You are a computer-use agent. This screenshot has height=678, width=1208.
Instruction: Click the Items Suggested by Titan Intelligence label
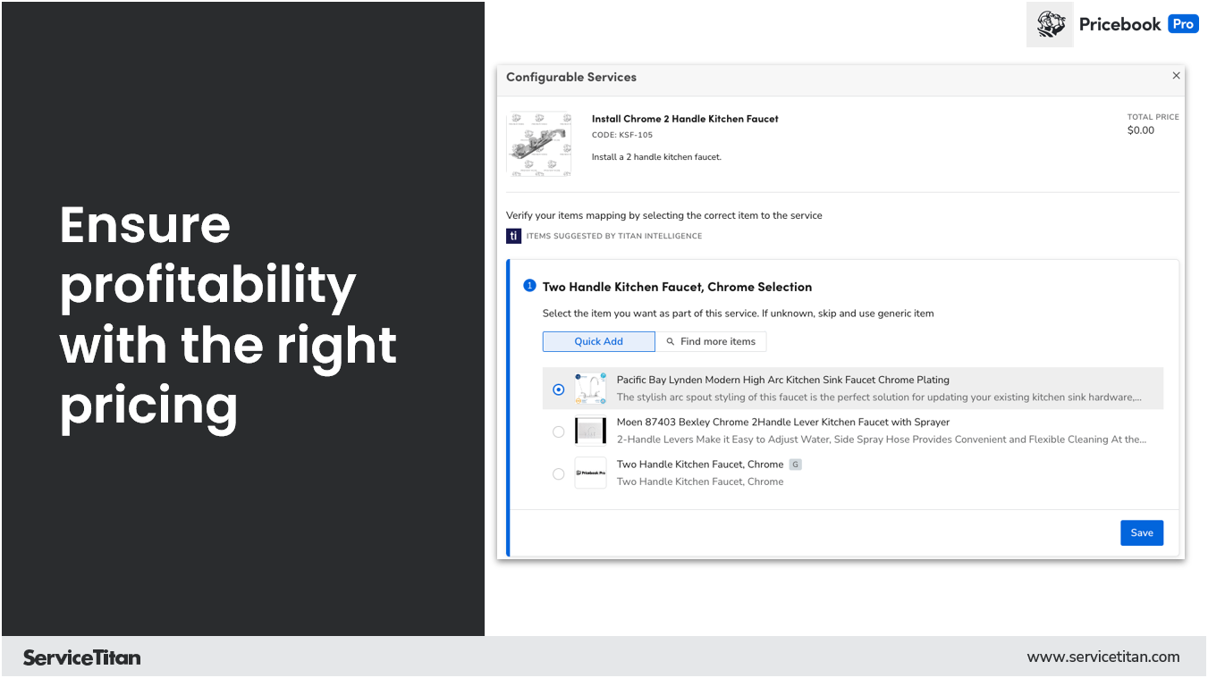click(614, 236)
